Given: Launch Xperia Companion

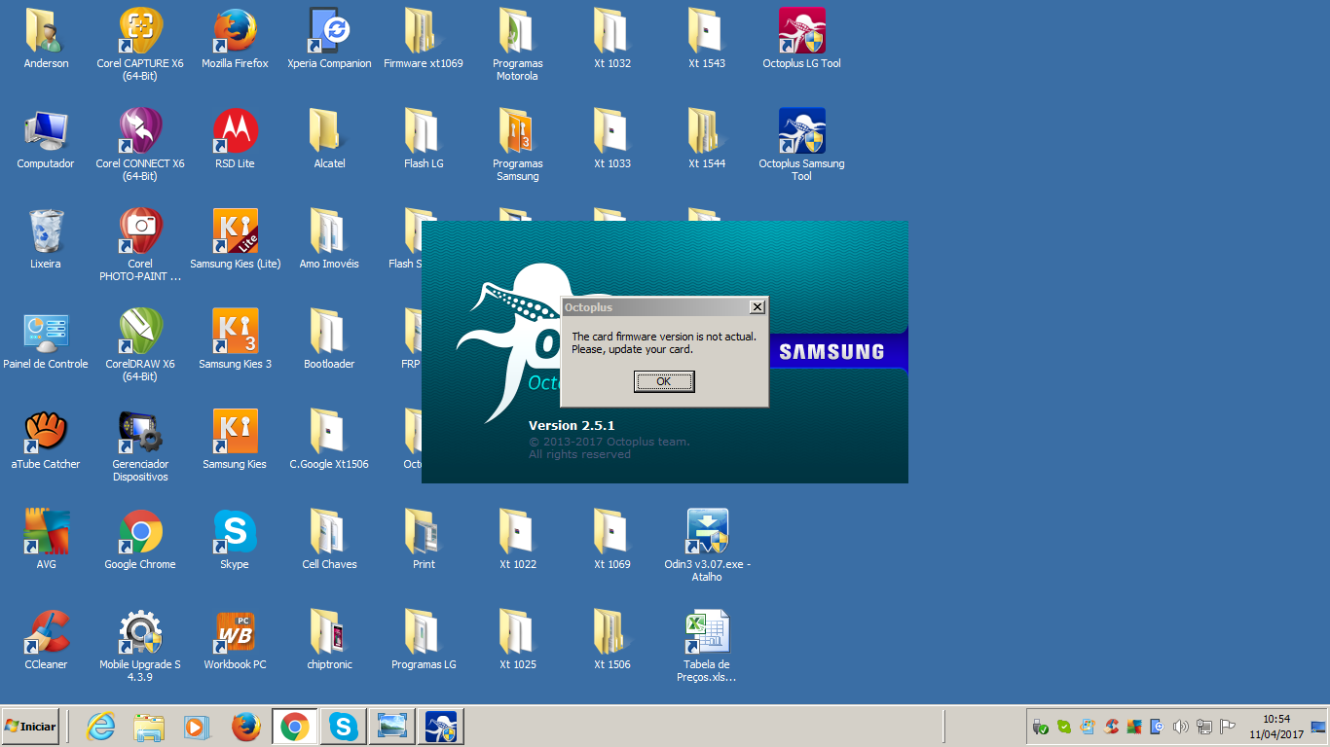Looking at the screenshot, I should tap(329, 39).
